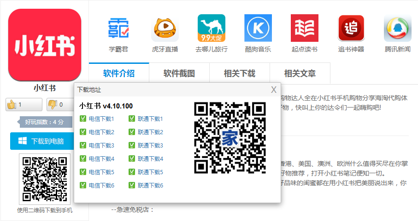Click the 联通下载3 link
This screenshot has height=221, width=418.
coord(150,145)
